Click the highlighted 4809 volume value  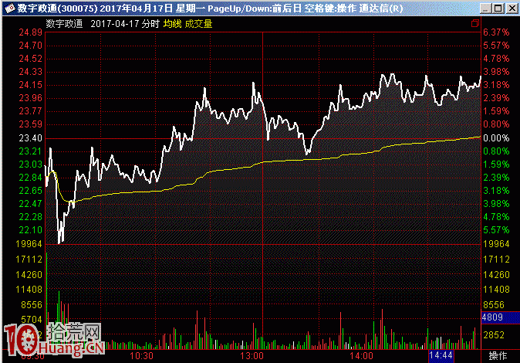tap(493, 317)
